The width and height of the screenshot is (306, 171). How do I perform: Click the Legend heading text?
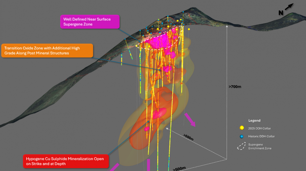pyautogui.click(x=254, y=121)
